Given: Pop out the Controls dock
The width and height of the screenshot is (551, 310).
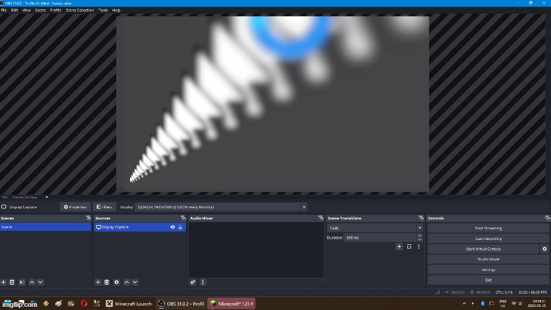Looking at the screenshot, I should [x=547, y=218].
